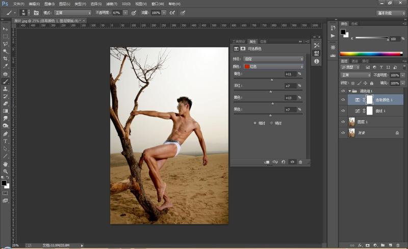
Task: Open brush opacity 67% slider arrow
Action: click(x=125, y=13)
